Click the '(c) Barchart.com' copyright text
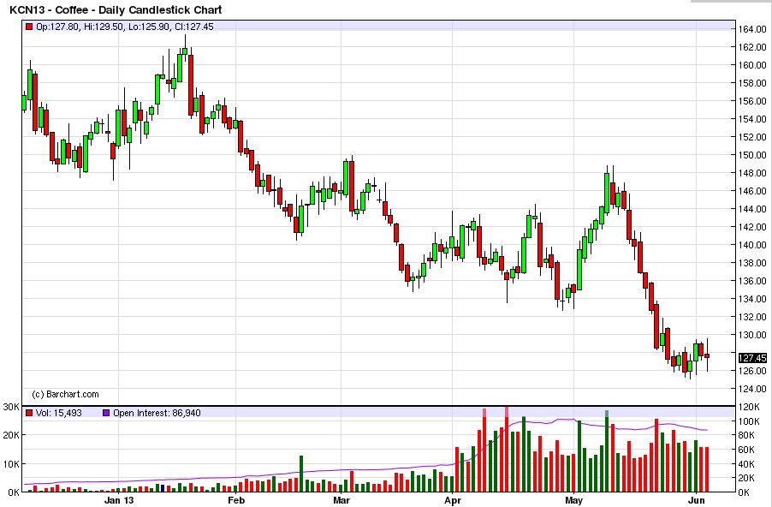772x507 pixels. (x=65, y=394)
